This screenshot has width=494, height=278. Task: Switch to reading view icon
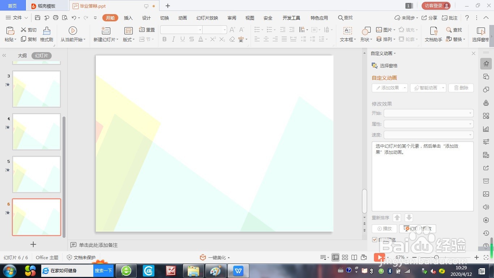354,257
